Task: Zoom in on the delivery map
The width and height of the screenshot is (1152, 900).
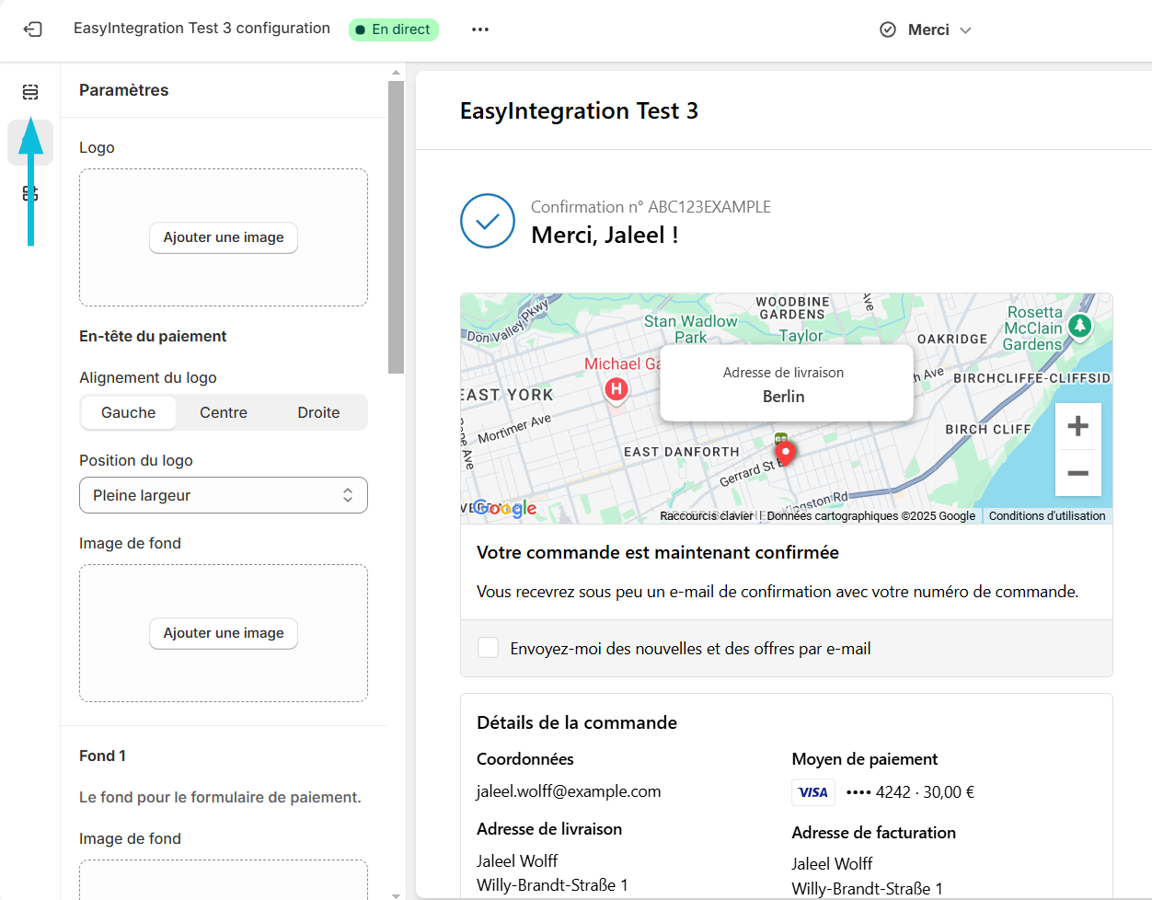Action: (1077, 426)
